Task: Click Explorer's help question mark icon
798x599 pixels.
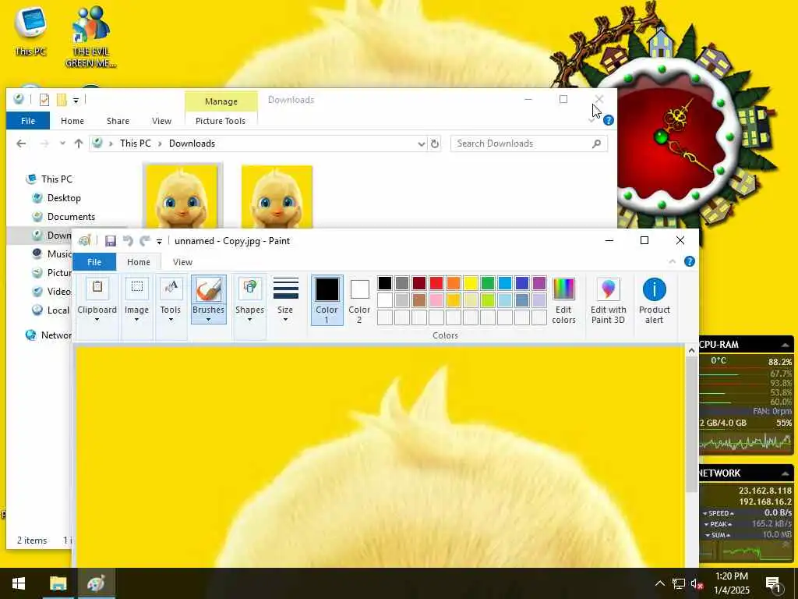Action: pyautogui.click(x=608, y=120)
